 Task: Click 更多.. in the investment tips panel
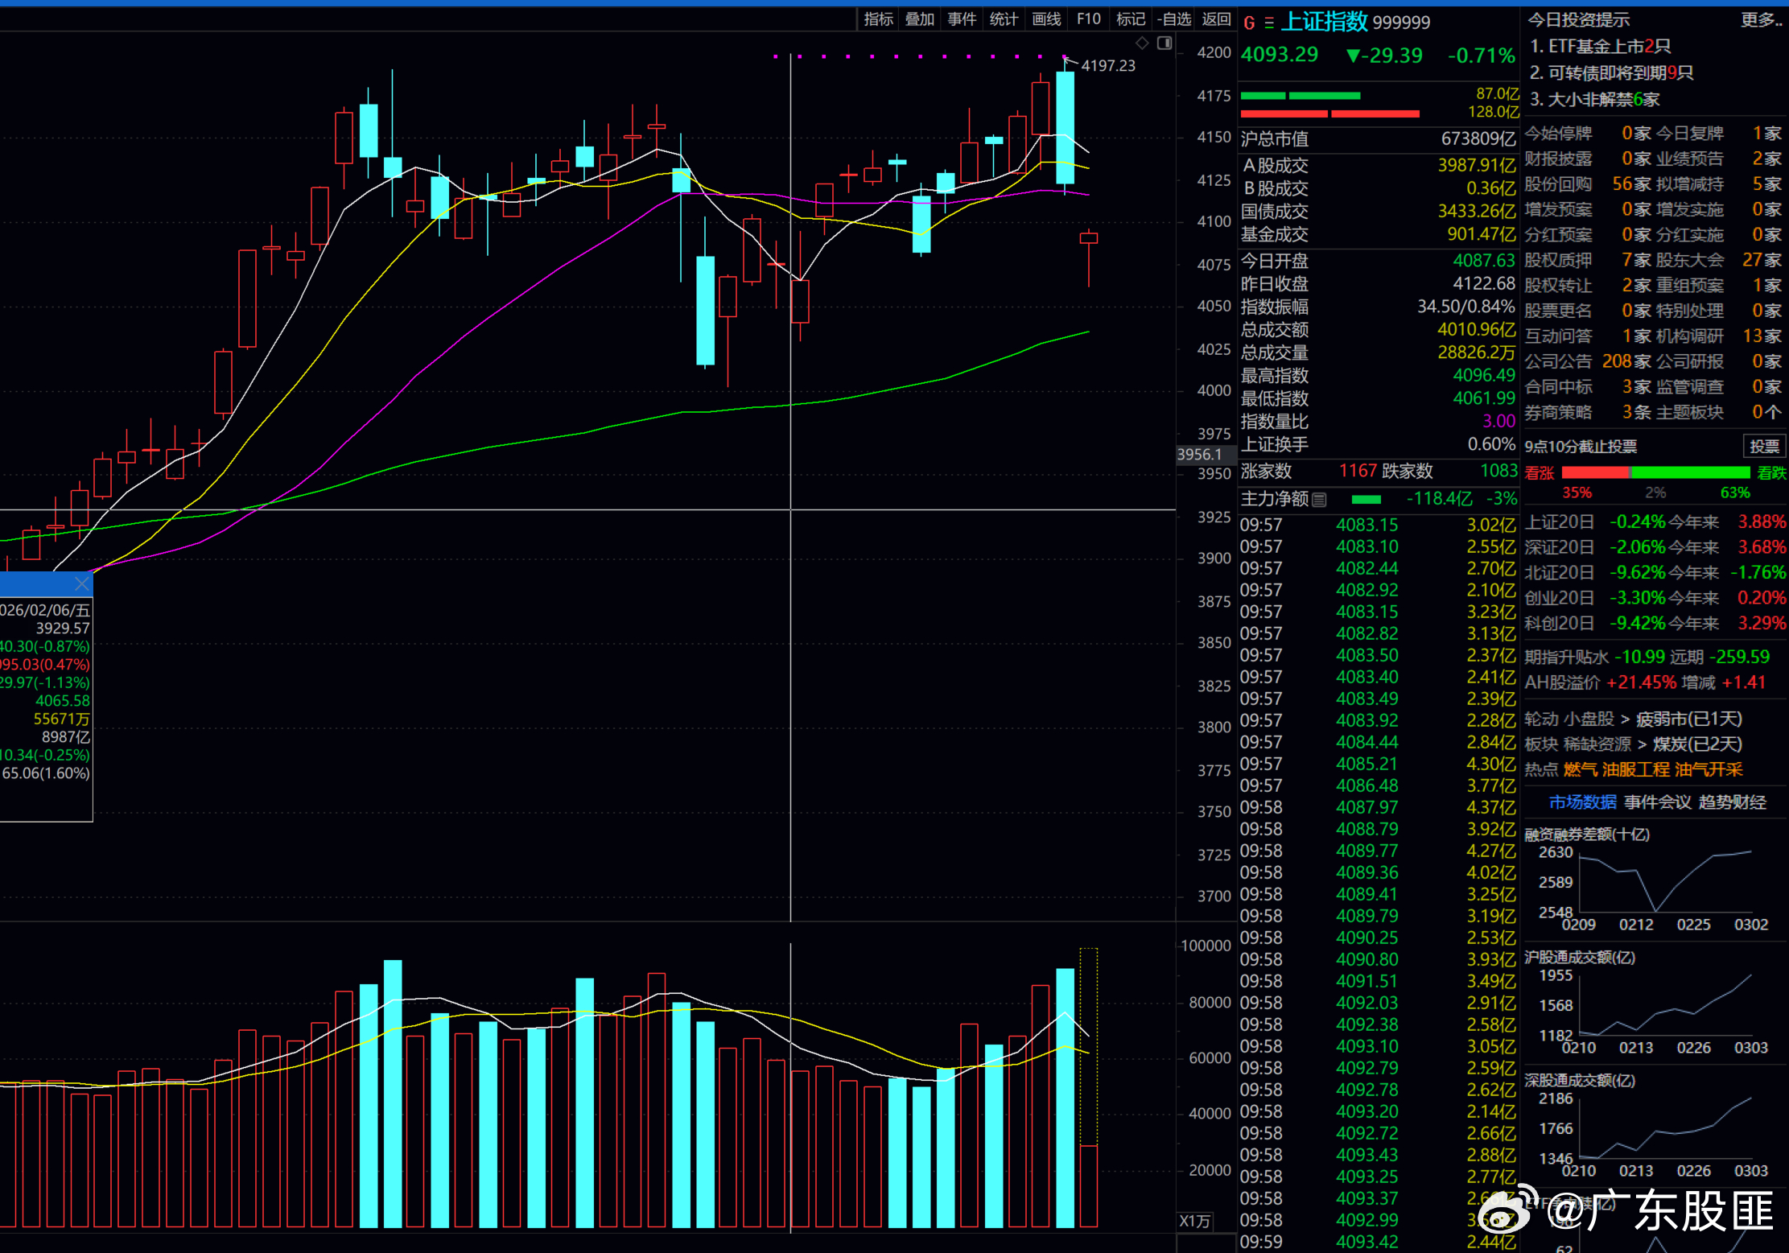[x=1760, y=19]
